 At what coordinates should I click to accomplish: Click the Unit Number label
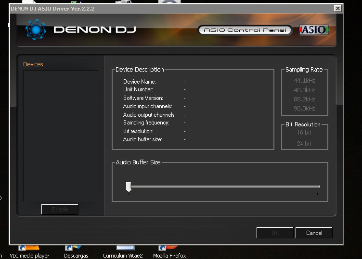[x=138, y=89]
